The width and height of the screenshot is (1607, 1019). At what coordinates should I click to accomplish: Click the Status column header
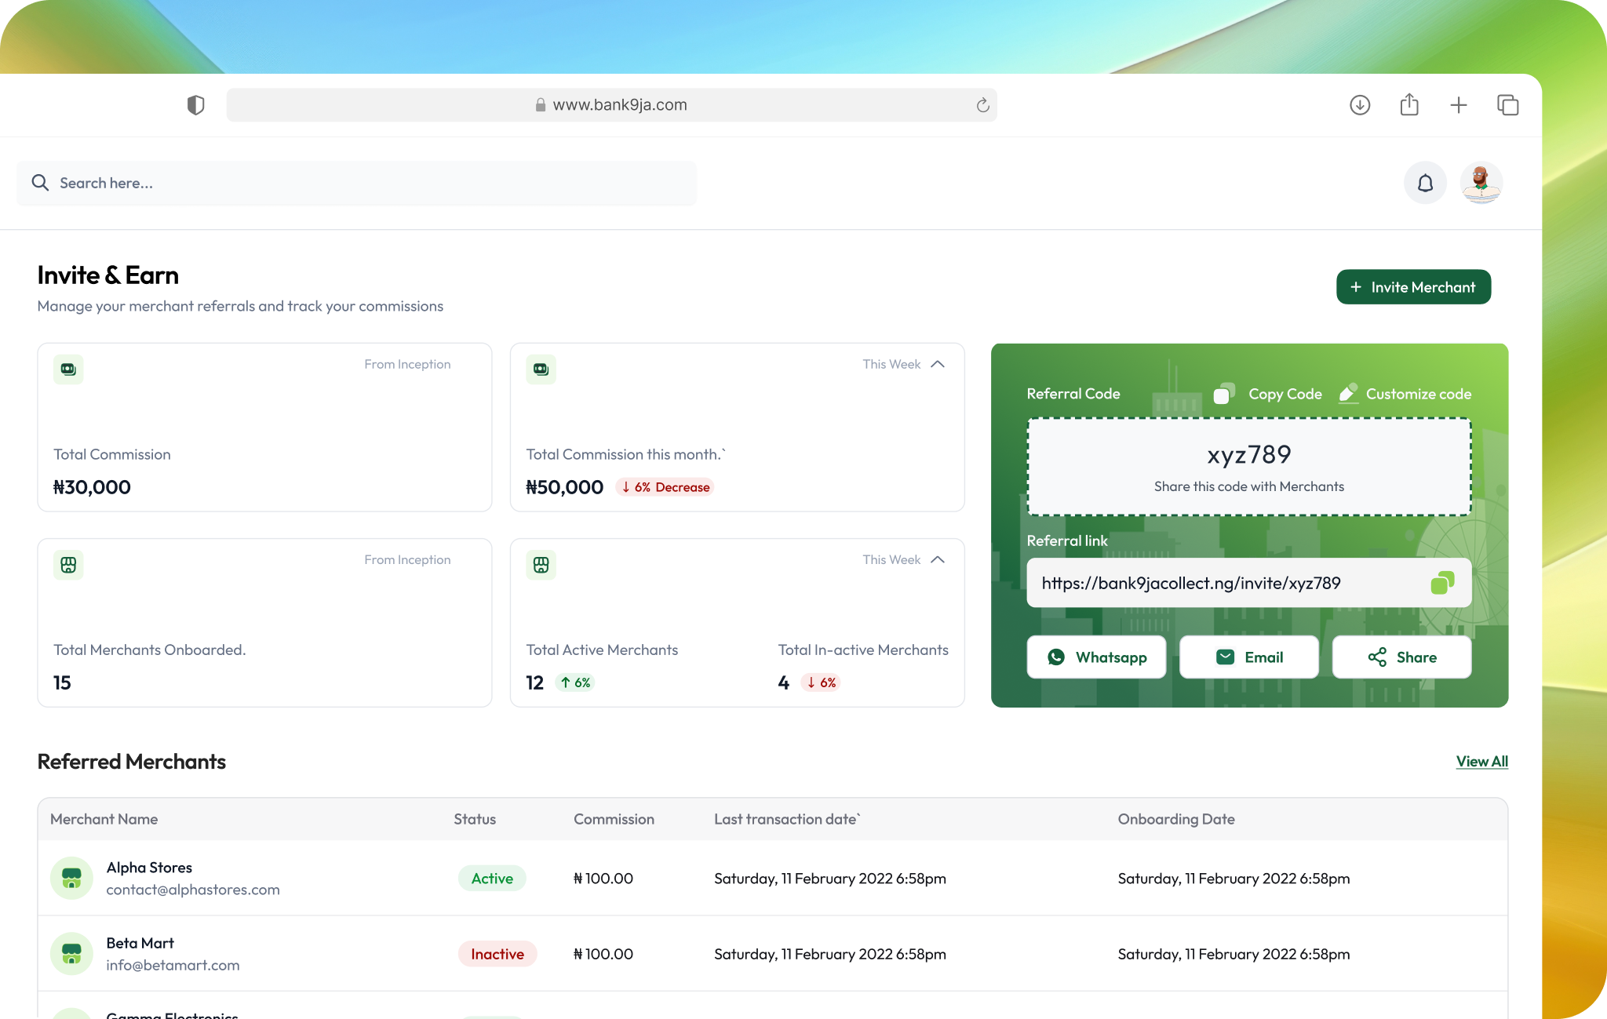pos(475,819)
